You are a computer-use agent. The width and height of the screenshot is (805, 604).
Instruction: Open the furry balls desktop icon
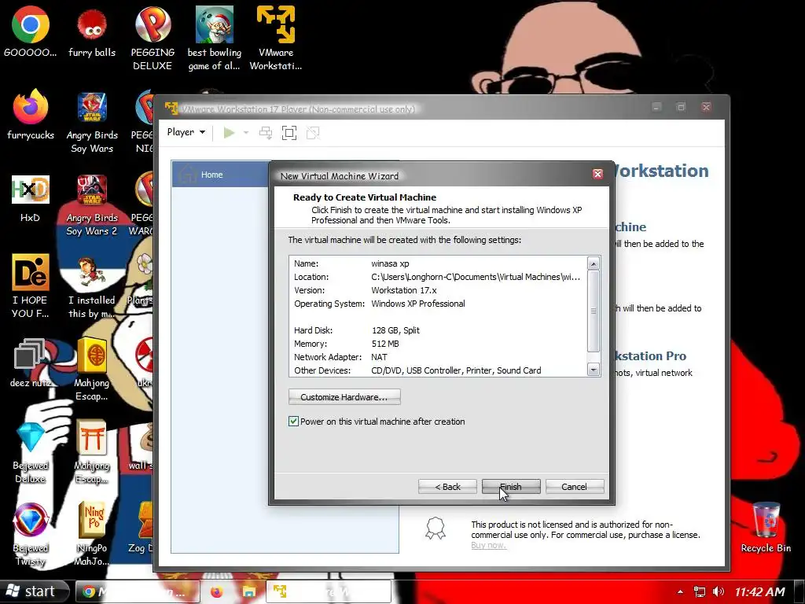click(x=92, y=31)
